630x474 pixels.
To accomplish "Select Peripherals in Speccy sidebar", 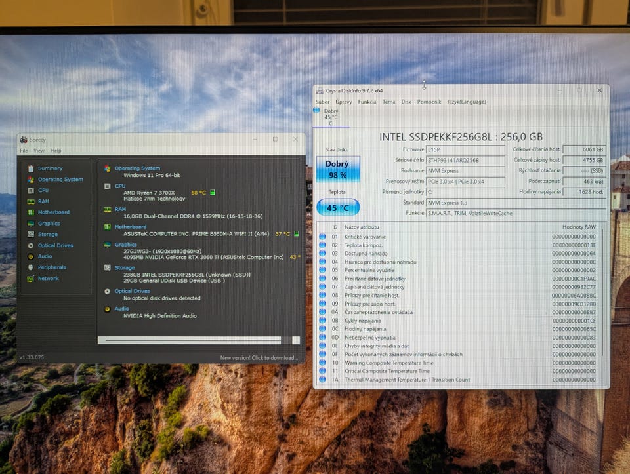I will pyautogui.click(x=52, y=267).
